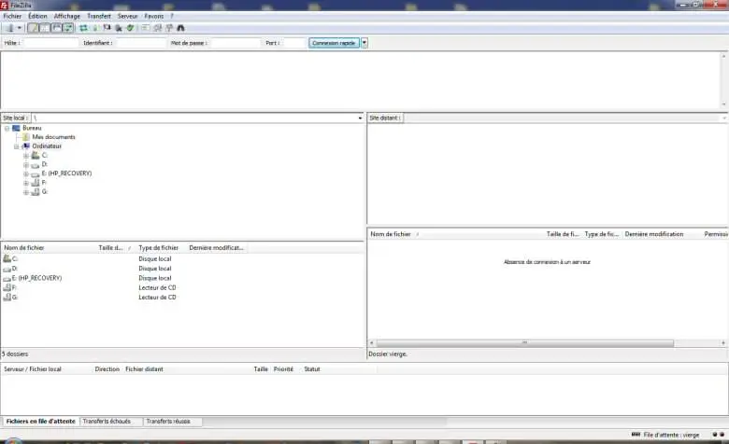
Task: Select Mes documents in the tree
Action: point(53,137)
